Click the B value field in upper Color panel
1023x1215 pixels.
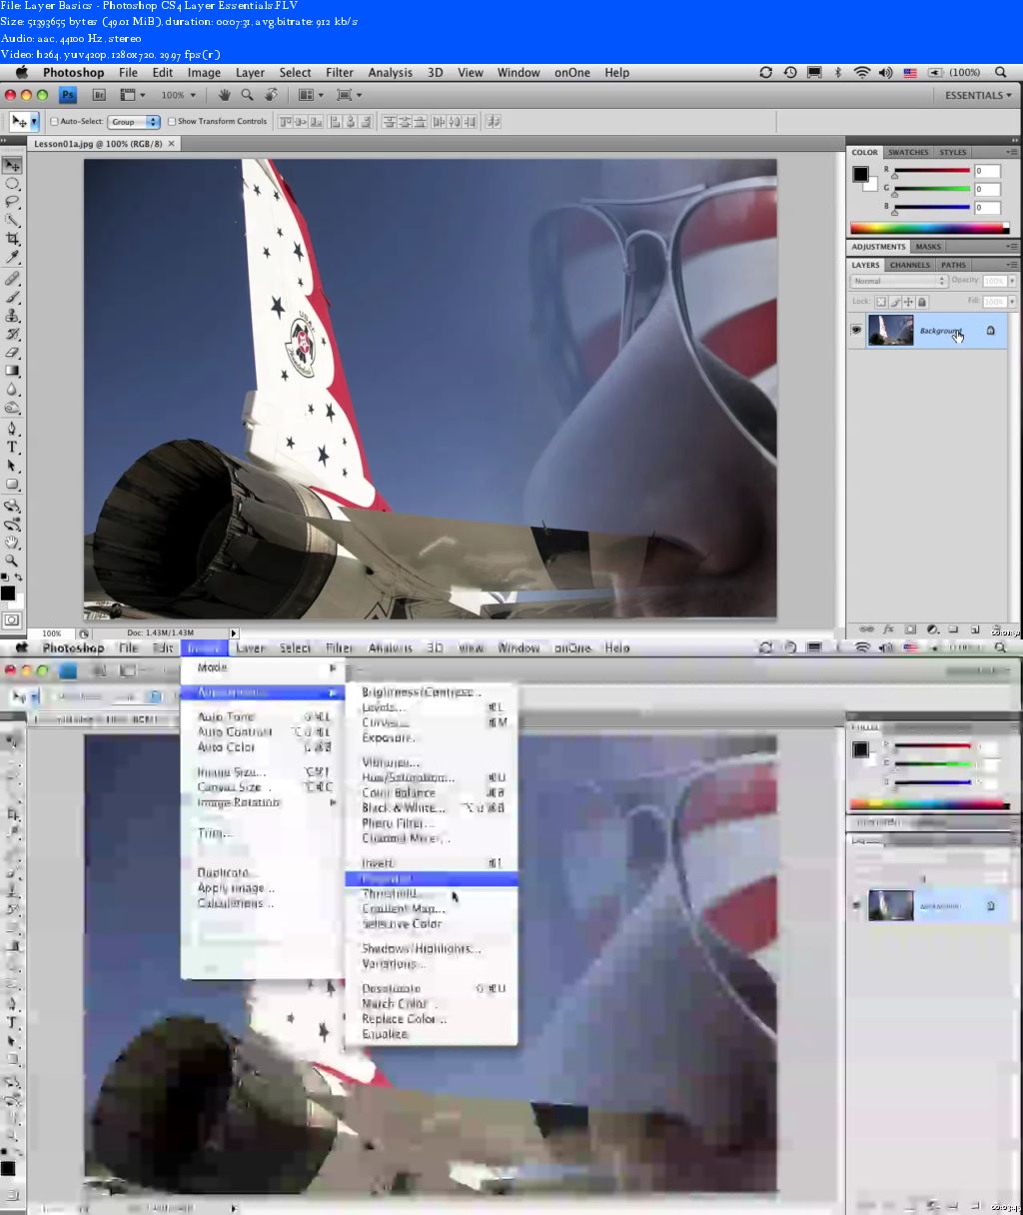[987, 208]
